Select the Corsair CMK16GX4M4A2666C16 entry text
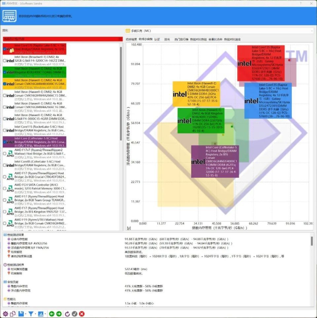 click(x=40, y=107)
